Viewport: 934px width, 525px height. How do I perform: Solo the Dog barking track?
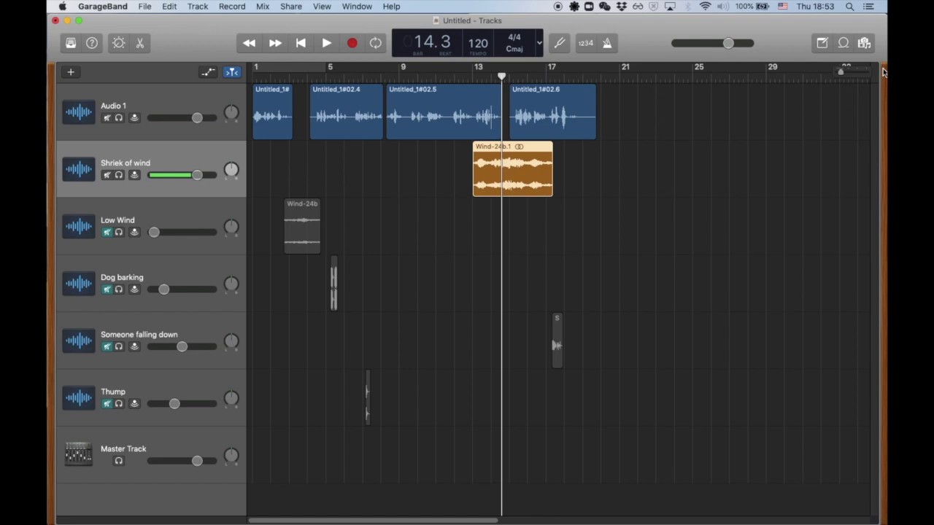119,289
